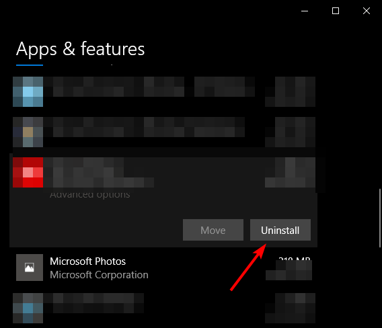This screenshot has width=382, height=328.
Task: Click the vertical scrollbar thumb
Action: pyautogui.click(x=380, y=218)
